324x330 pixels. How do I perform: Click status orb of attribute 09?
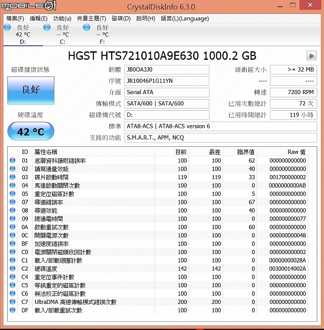(x=13, y=218)
